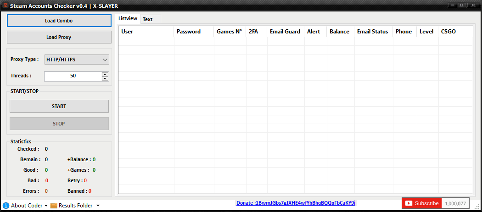
Task: Click the Games N° column header
Action: [229, 32]
